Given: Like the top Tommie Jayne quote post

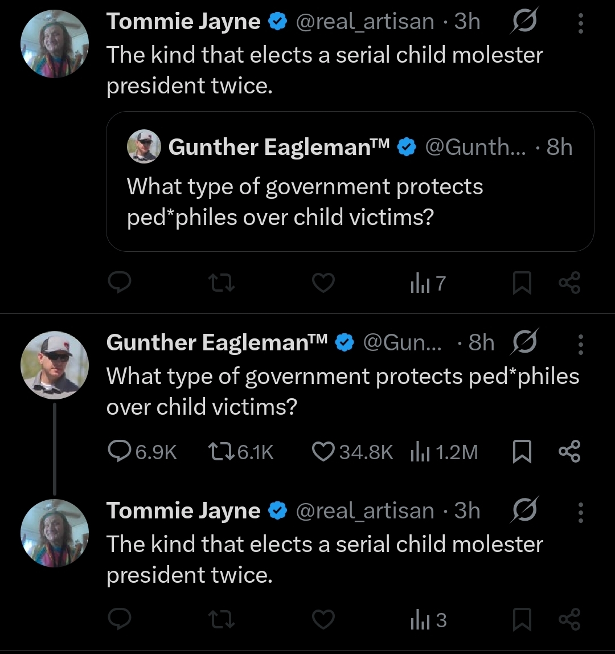Looking at the screenshot, I should tap(323, 283).
